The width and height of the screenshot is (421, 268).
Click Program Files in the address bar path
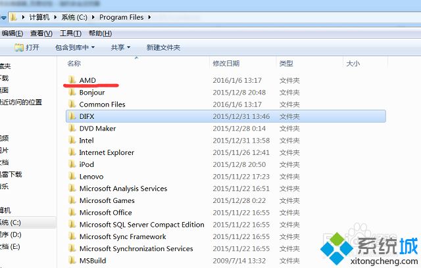[x=121, y=18]
